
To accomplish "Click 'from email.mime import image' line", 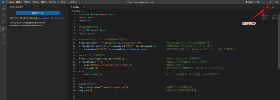I will pos(97,14).
